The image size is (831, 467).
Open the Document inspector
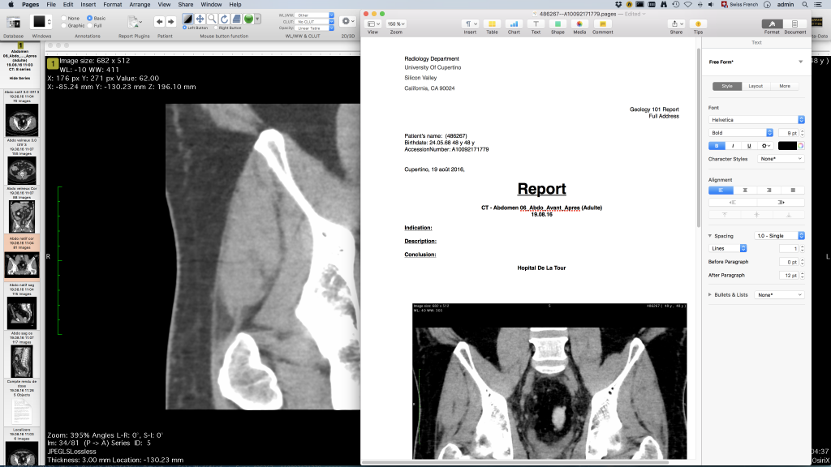coord(794,24)
